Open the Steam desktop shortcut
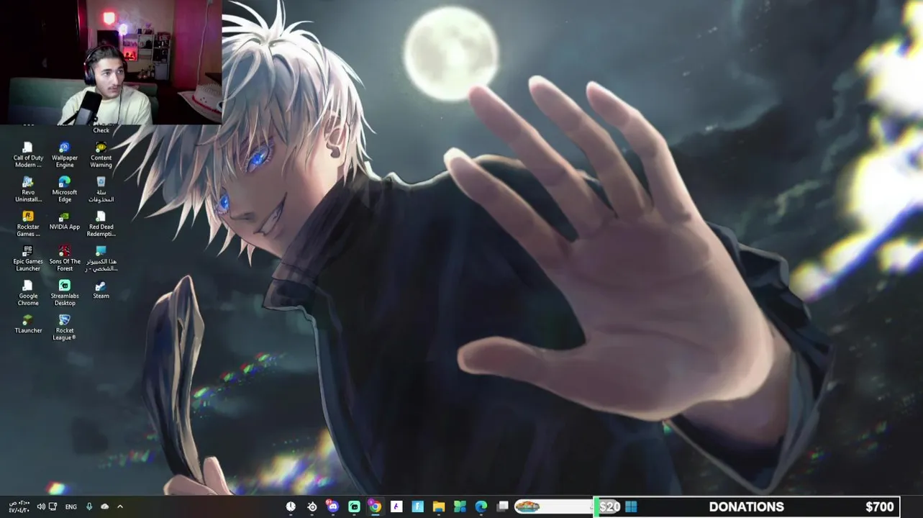The width and height of the screenshot is (923, 518). coord(101,290)
